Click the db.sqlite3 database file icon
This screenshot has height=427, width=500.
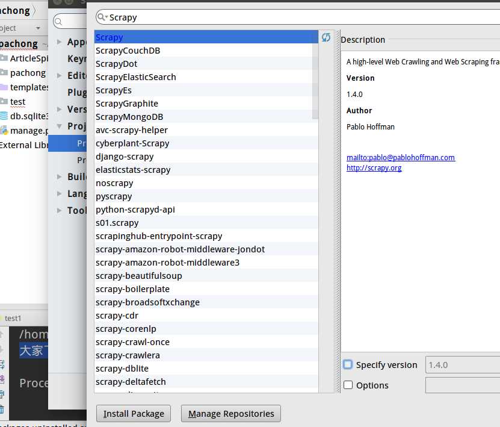coord(4,116)
